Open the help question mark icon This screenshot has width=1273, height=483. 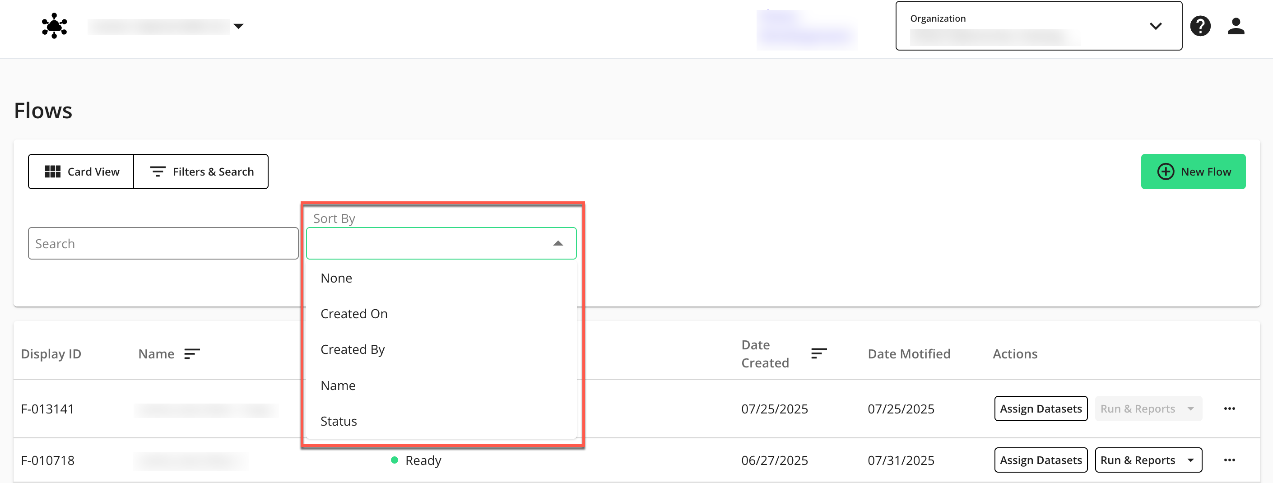click(1199, 26)
